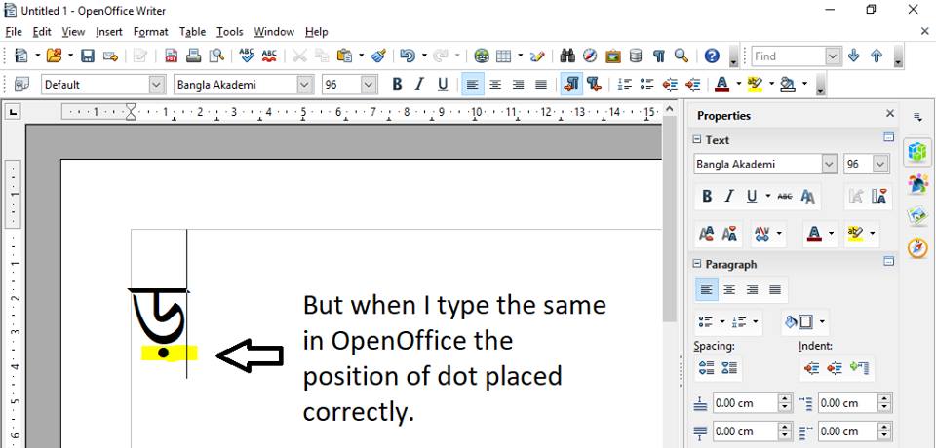
Task: Click the New document icon
Action: click(x=21, y=56)
